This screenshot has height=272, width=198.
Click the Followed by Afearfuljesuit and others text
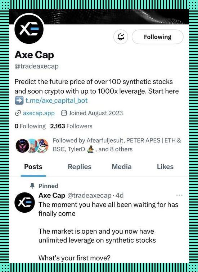click(x=117, y=145)
